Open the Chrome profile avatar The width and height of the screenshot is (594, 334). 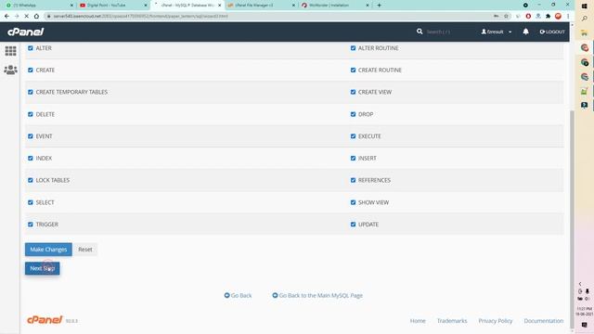click(x=558, y=16)
